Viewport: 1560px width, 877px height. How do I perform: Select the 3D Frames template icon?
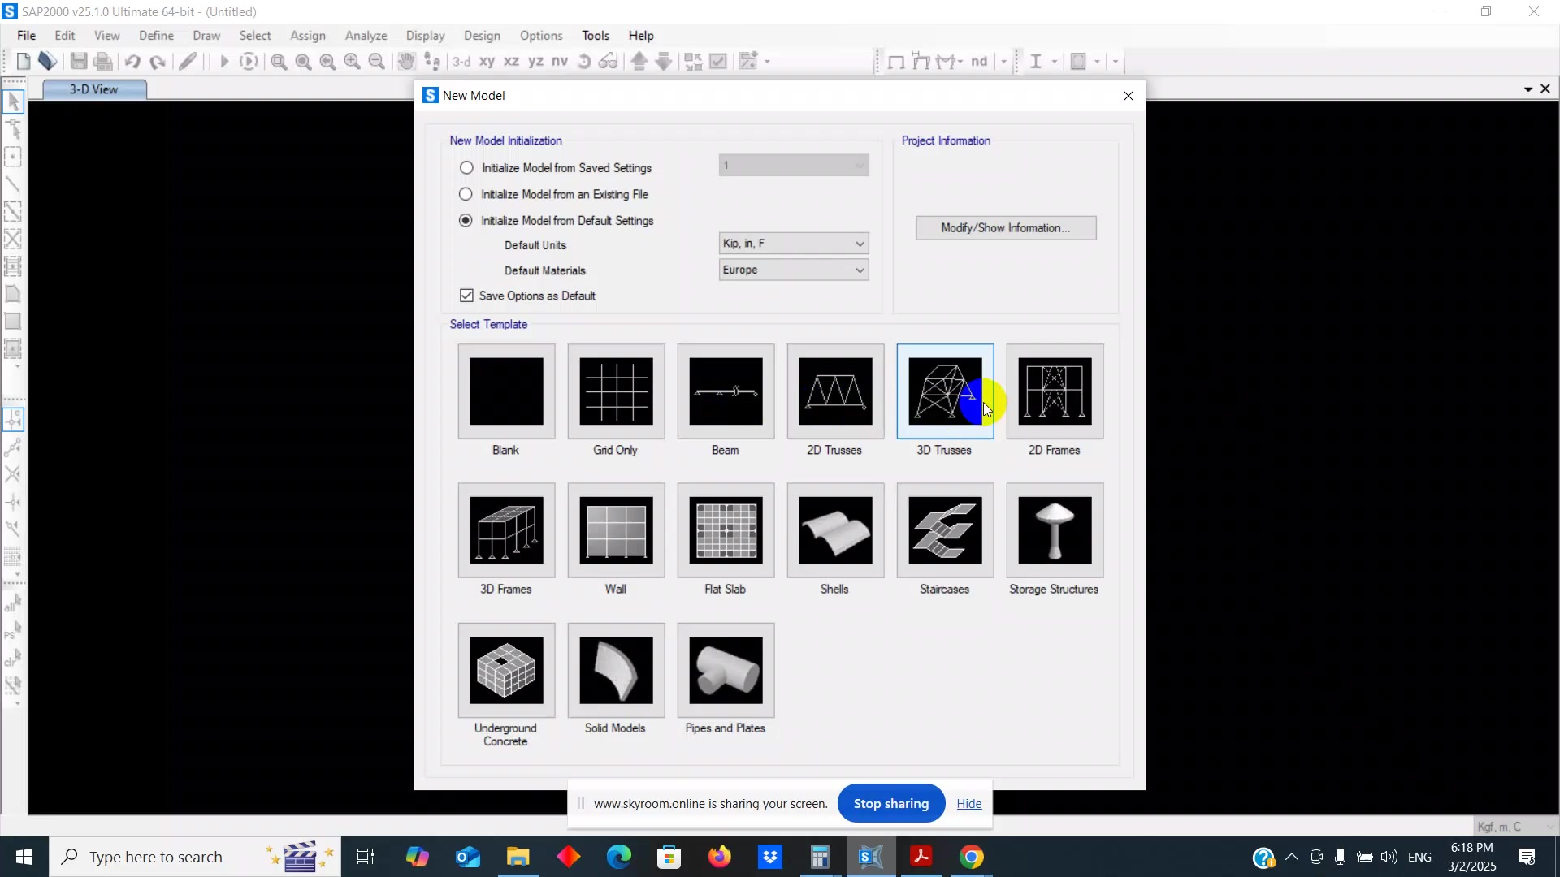[506, 530]
